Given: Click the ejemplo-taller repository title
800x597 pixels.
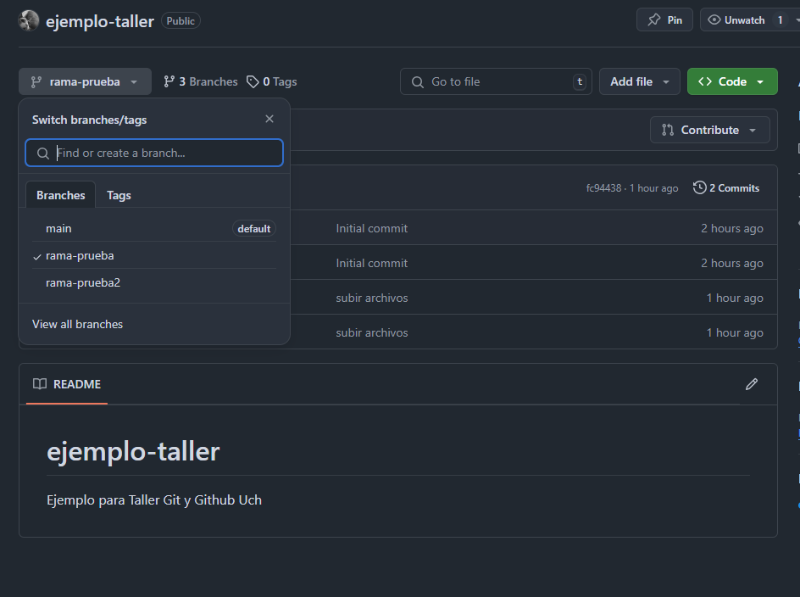Looking at the screenshot, I should (x=100, y=21).
